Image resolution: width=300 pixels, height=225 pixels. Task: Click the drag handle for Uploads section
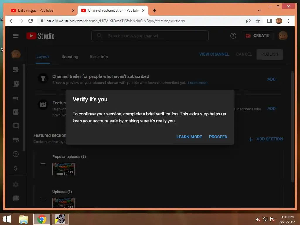tap(43, 200)
